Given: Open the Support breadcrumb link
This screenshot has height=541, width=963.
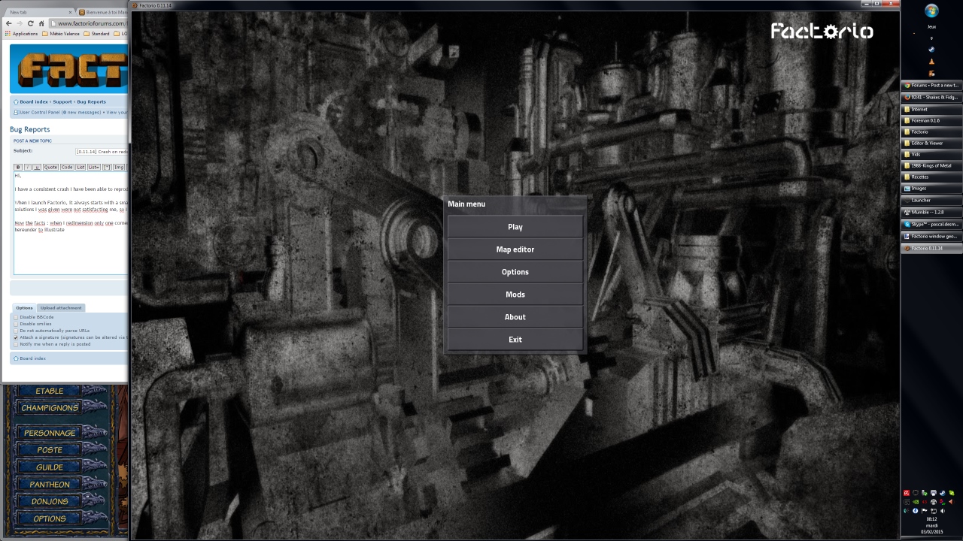Looking at the screenshot, I should pyautogui.click(x=62, y=101).
